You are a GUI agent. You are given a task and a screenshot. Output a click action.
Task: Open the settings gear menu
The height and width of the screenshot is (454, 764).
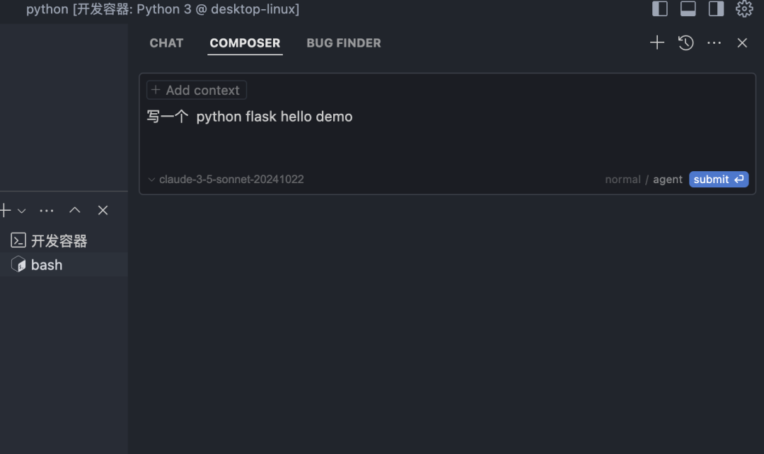[x=744, y=8]
